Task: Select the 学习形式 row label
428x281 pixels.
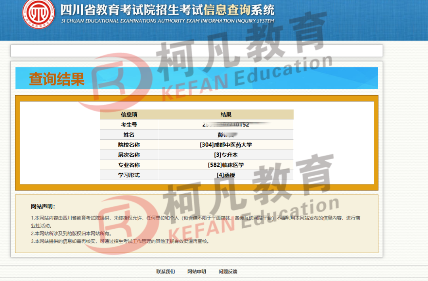Action: point(129,175)
